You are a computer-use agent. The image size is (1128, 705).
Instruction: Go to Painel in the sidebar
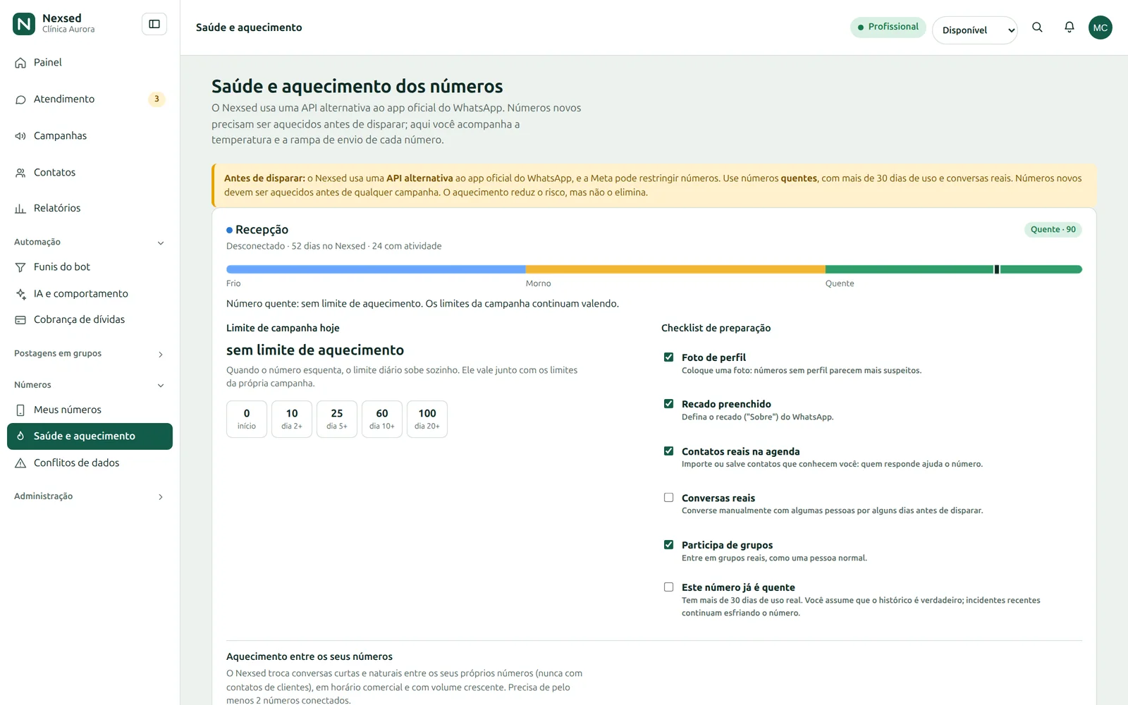[x=90, y=63]
